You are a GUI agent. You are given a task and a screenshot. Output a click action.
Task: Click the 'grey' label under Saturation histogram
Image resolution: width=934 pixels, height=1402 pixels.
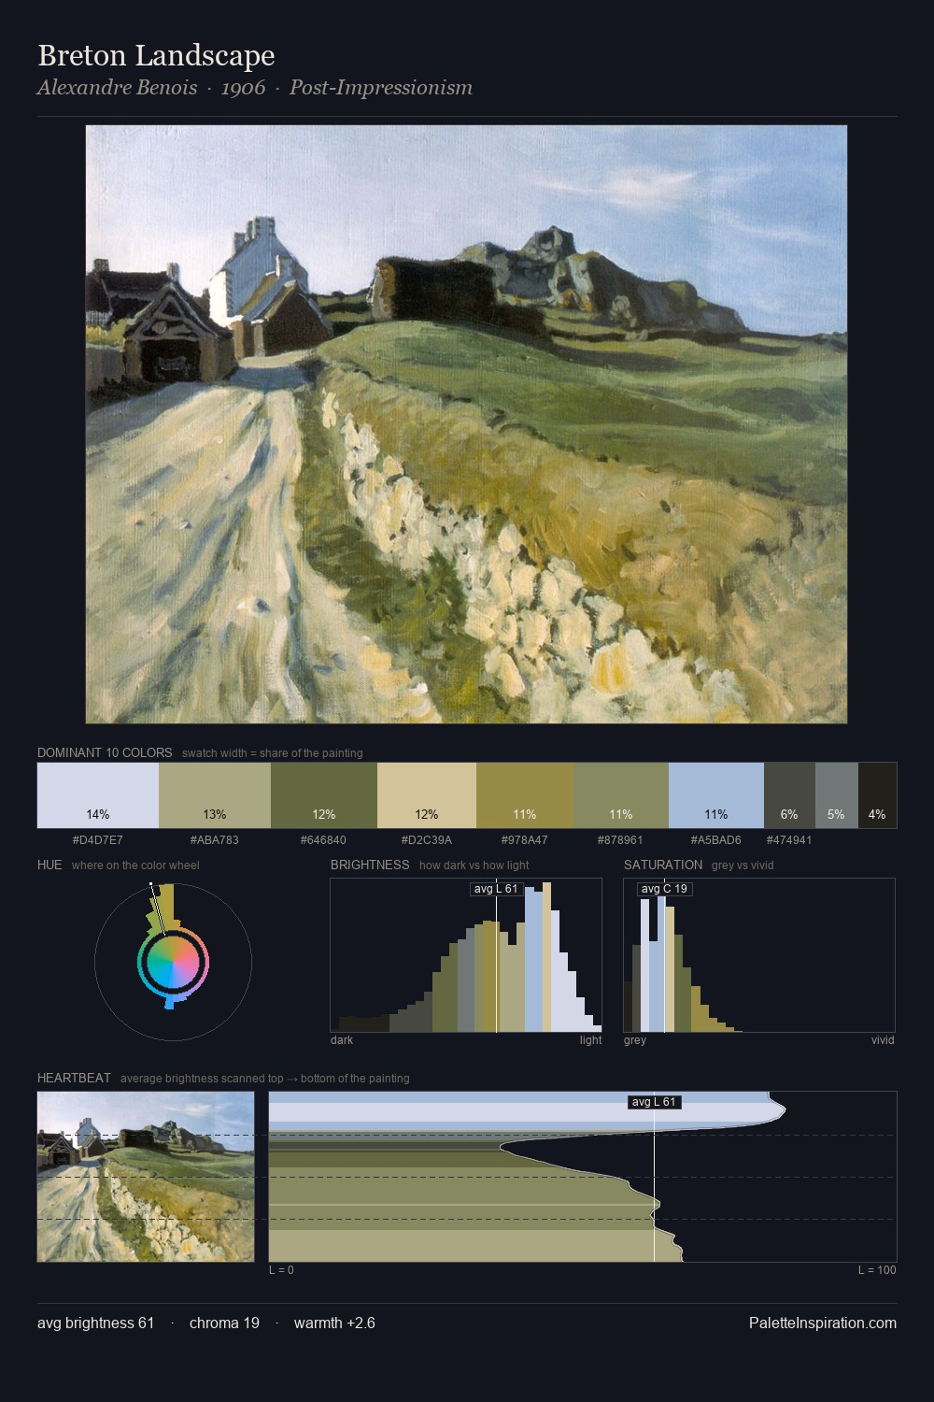[x=635, y=1040]
